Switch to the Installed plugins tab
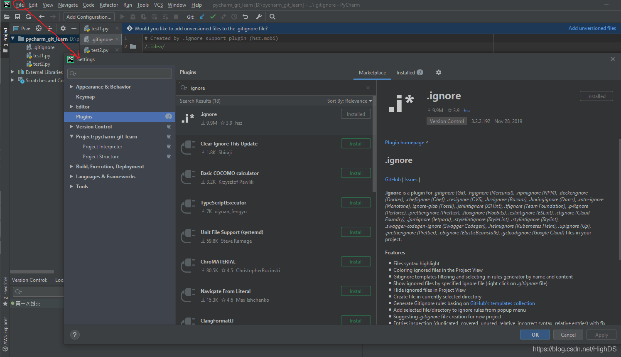621x357 pixels. (x=410, y=73)
